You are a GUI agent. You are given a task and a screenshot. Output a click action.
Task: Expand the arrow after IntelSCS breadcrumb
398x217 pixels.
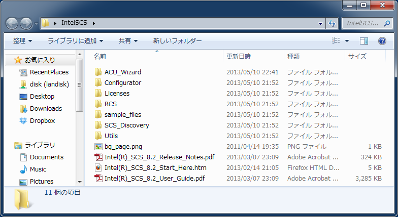point(93,23)
